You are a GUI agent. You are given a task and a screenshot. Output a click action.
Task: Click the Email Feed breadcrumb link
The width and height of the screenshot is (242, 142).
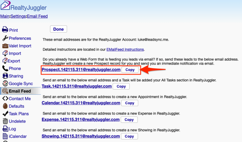pos(37,16)
